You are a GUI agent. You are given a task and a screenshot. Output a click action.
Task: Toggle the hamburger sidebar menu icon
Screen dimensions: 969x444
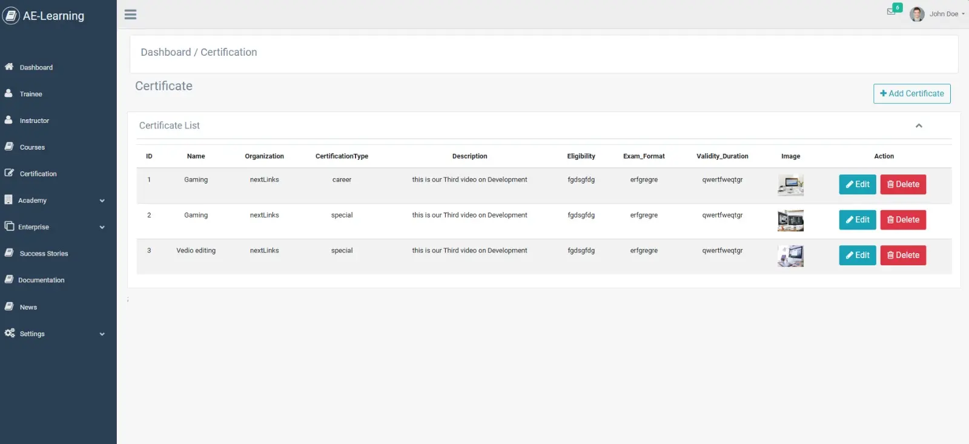tap(130, 15)
